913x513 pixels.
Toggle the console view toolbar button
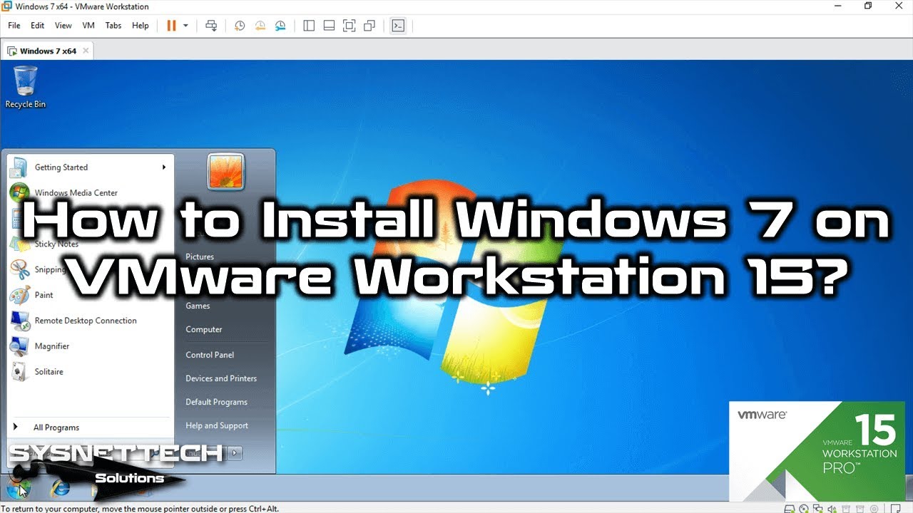tap(398, 26)
